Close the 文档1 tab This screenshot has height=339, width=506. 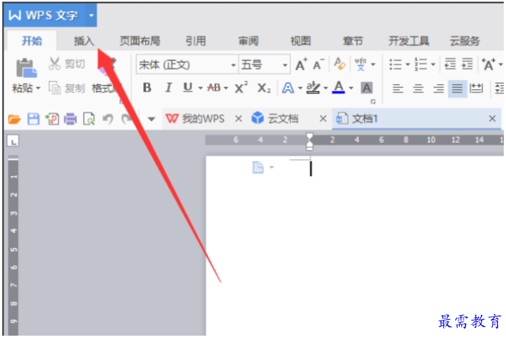492,119
